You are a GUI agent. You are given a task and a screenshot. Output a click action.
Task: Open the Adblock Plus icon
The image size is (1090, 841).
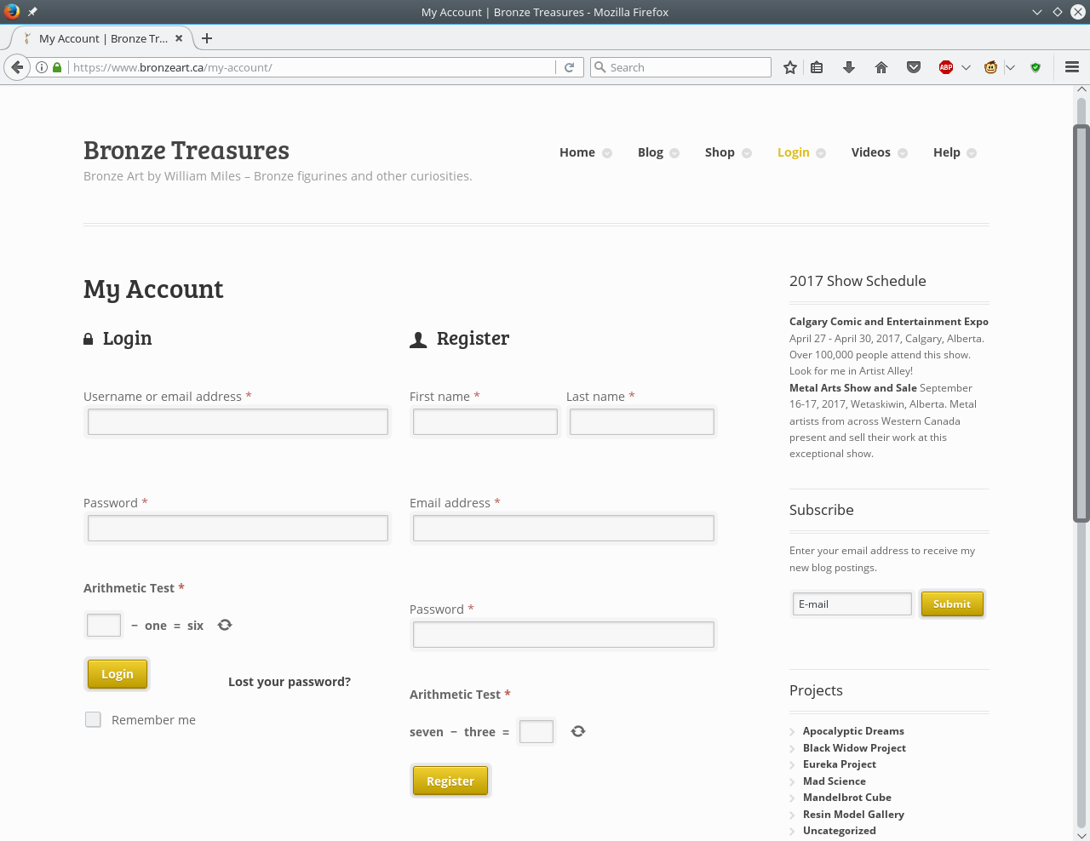click(x=945, y=67)
